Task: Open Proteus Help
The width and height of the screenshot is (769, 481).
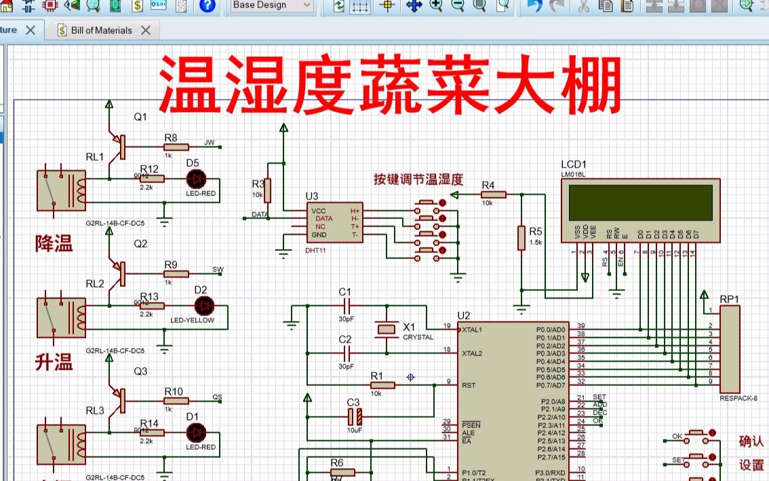Action: (207, 5)
